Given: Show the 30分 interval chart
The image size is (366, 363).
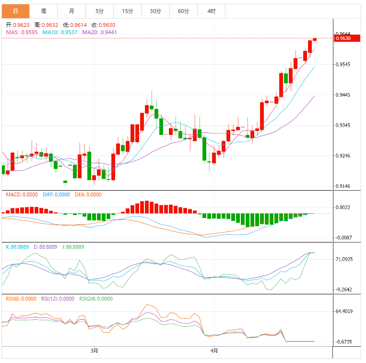Looking at the screenshot, I should point(155,11).
